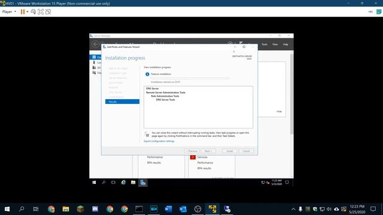
Task: Click the wizard Install button
Action: (x=229, y=151)
